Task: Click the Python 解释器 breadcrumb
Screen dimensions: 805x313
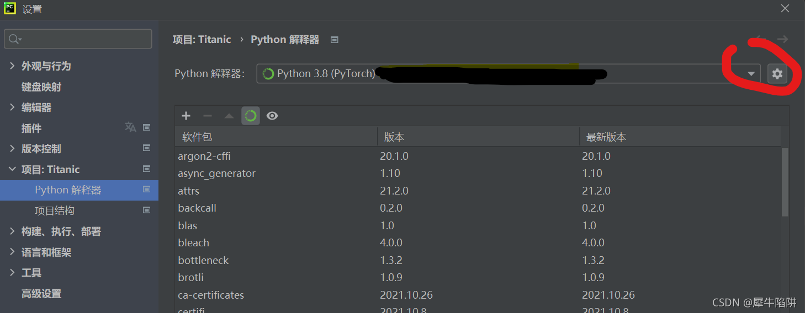Action: [285, 39]
